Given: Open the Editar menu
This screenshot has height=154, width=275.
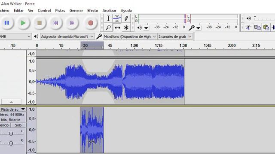Looking at the screenshot, I should pos(18,10).
